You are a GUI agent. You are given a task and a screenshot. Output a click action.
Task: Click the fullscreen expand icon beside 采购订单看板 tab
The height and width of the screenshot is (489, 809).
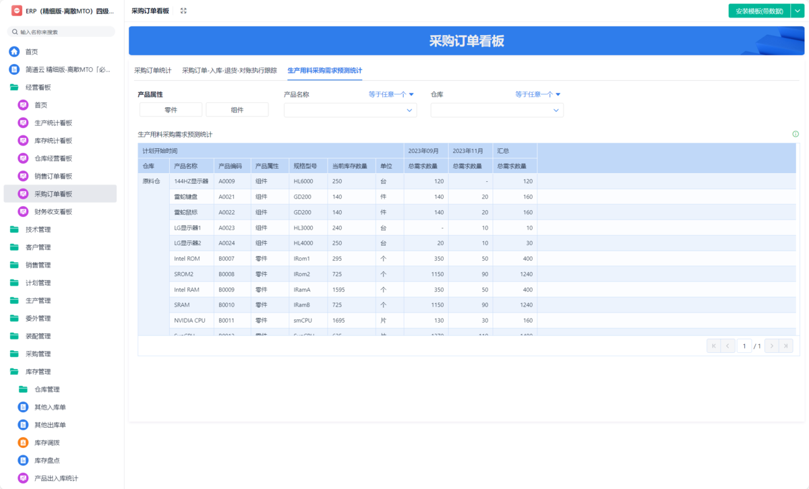click(x=183, y=10)
